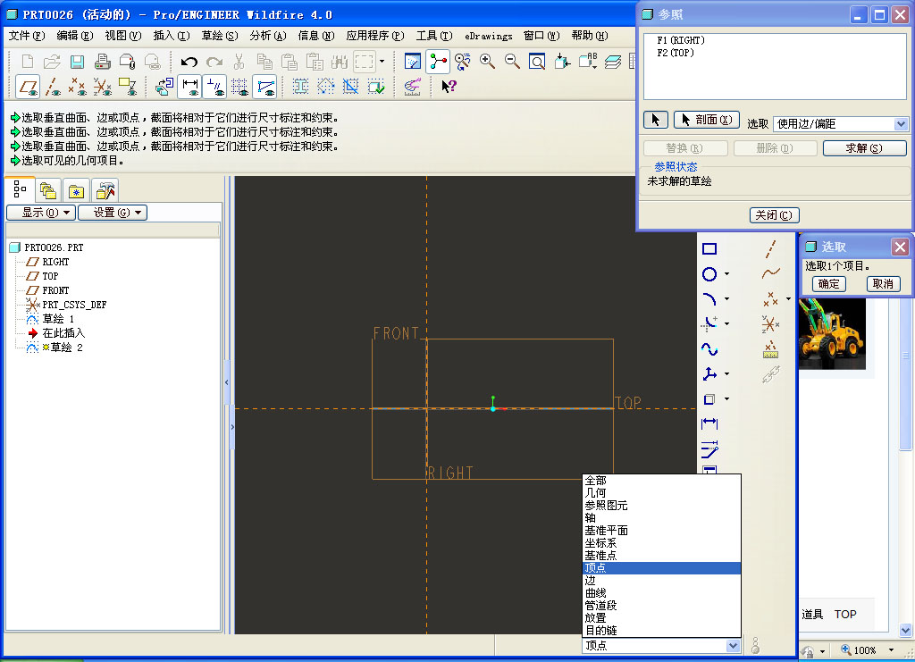Click the Analysis feature icon below datum tools
Viewport: 915px width, 662px height.
point(770,349)
